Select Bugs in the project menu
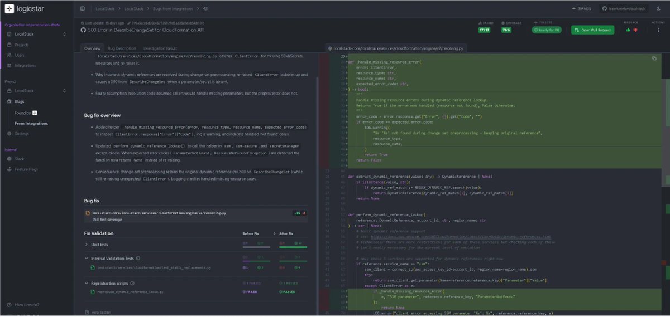Screen dimensions: 670x317 click(x=20, y=101)
